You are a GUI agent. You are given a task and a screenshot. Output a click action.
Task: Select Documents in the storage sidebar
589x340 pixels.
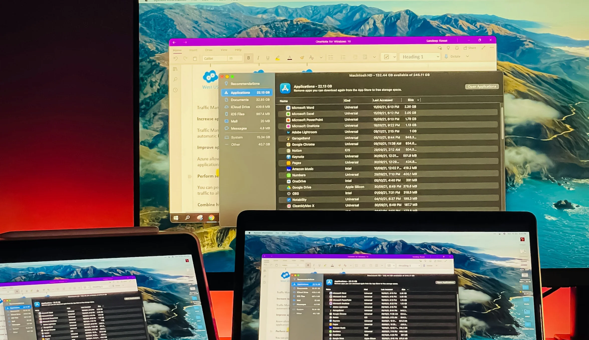247,100
